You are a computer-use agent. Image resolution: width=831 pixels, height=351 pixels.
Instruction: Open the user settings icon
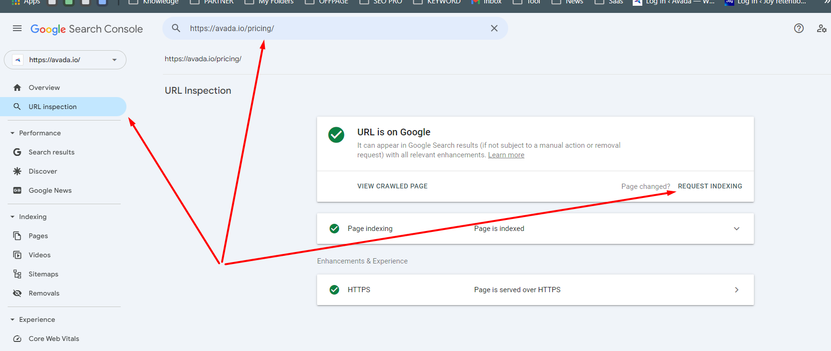[x=821, y=28]
